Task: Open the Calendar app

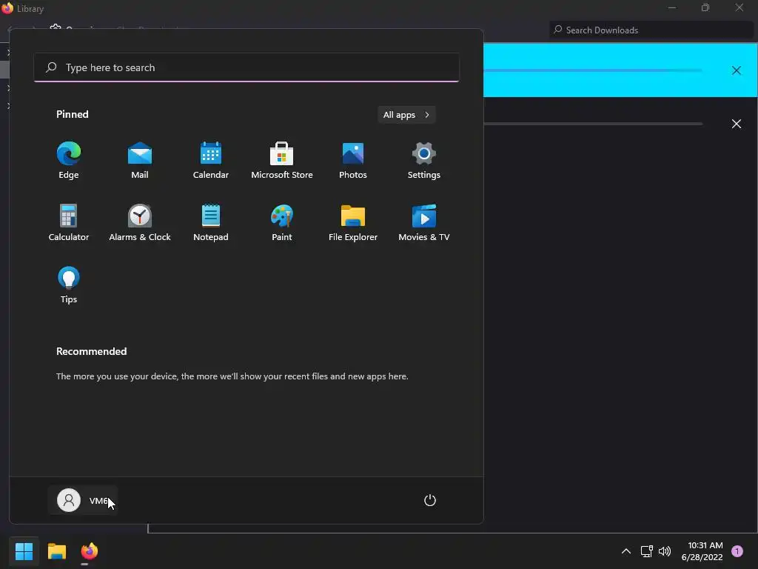Action: pyautogui.click(x=211, y=161)
